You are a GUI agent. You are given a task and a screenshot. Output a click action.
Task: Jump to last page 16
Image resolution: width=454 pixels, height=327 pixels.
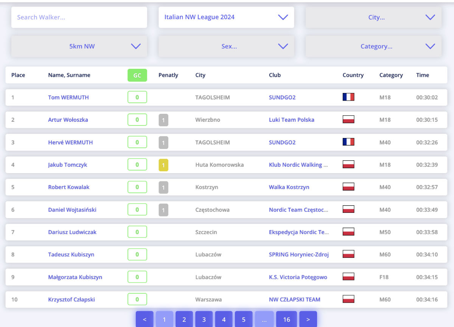click(287, 319)
